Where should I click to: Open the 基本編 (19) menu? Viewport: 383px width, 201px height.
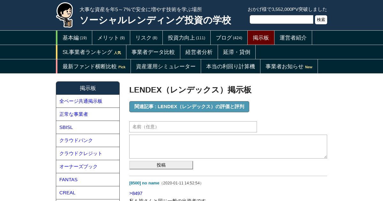[x=75, y=38]
